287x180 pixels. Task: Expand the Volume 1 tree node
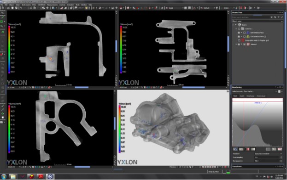pos(236,45)
